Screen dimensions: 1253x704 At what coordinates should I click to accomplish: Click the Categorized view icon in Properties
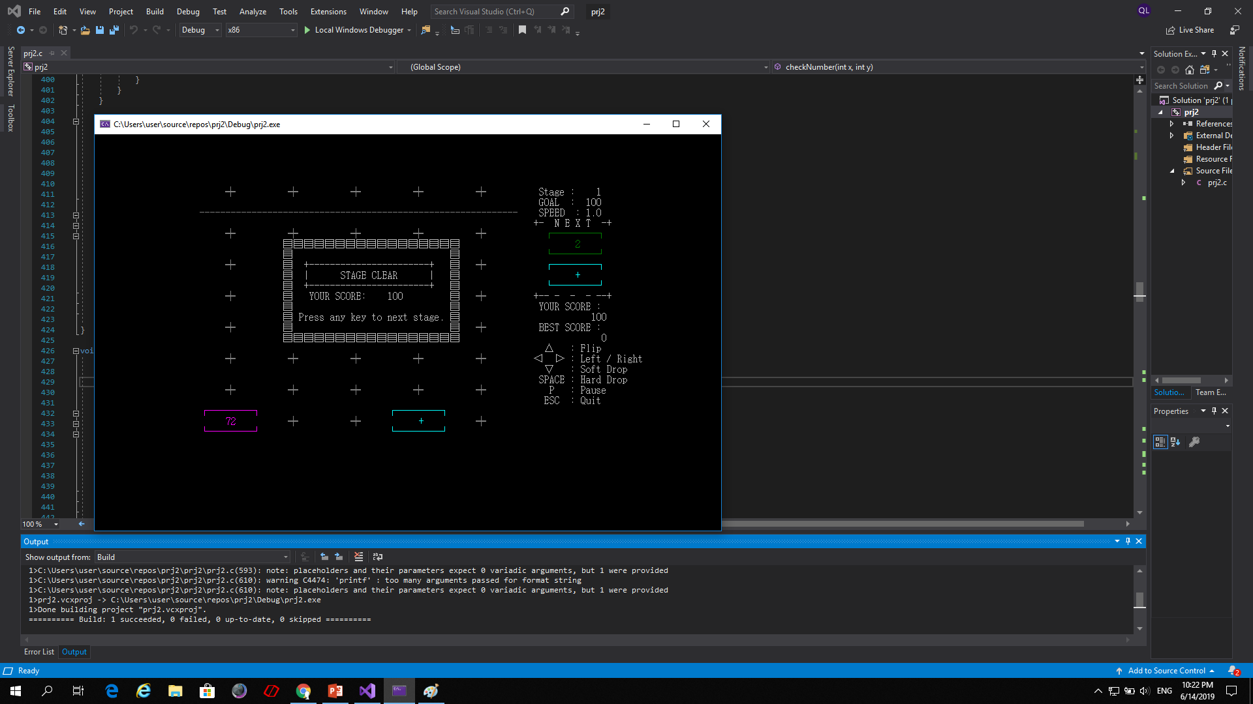click(1160, 442)
